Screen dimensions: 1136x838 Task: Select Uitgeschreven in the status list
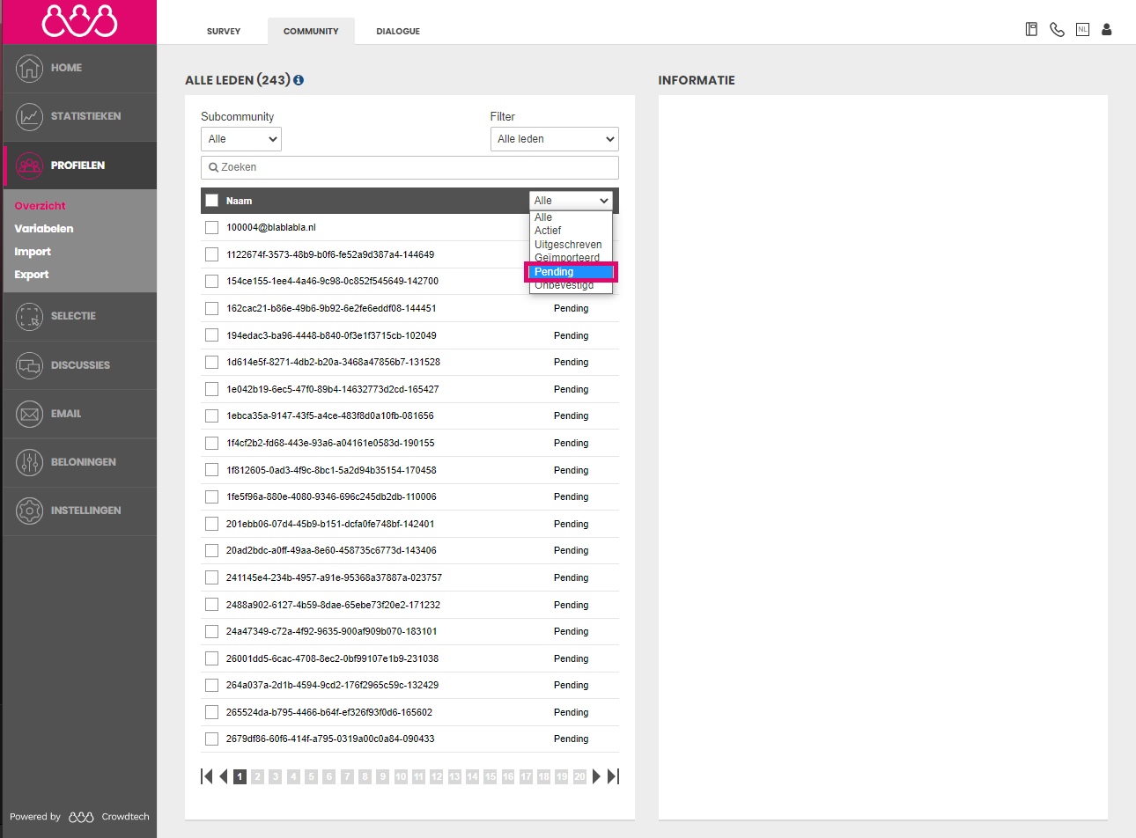click(x=571, y=245)
